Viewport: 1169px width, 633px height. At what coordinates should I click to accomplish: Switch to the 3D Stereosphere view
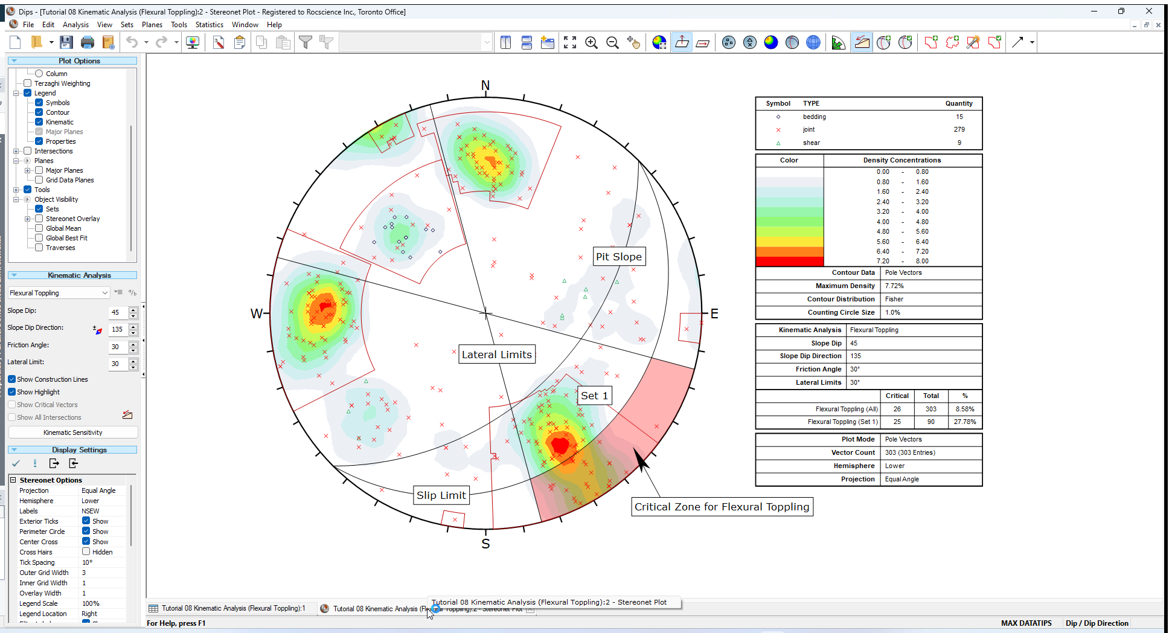[x=813, y=42]
